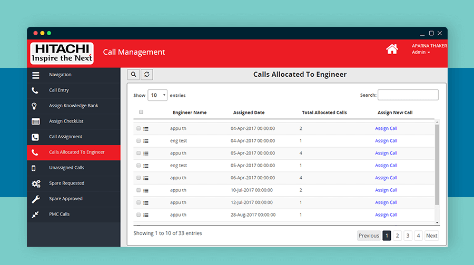474x265 pixels.
Task: Open list icon for 28-Aug-2017 row
Action: click(146, 216)
